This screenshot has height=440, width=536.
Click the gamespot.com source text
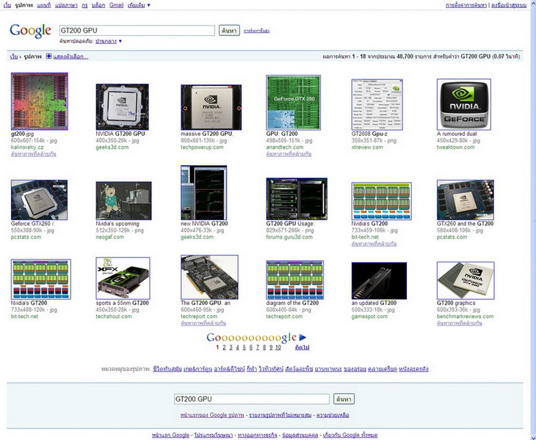369,316
